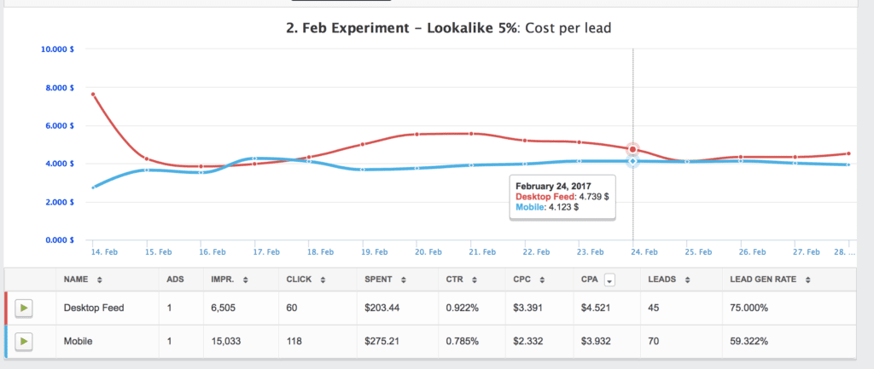Click red color bar of Desktop Feed row
Image resolution: width=874 pixels, height=369 pixels.
coord(8,308)
